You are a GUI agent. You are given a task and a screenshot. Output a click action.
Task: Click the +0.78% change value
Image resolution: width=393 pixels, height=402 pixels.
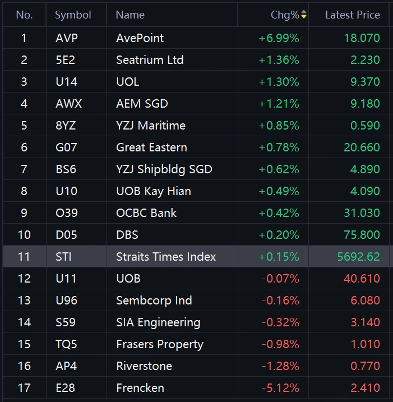(279, 147)
